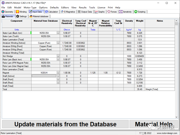Click the Rotor Lam (IPM Magnet Pole) row label

[x=15, y=63]
